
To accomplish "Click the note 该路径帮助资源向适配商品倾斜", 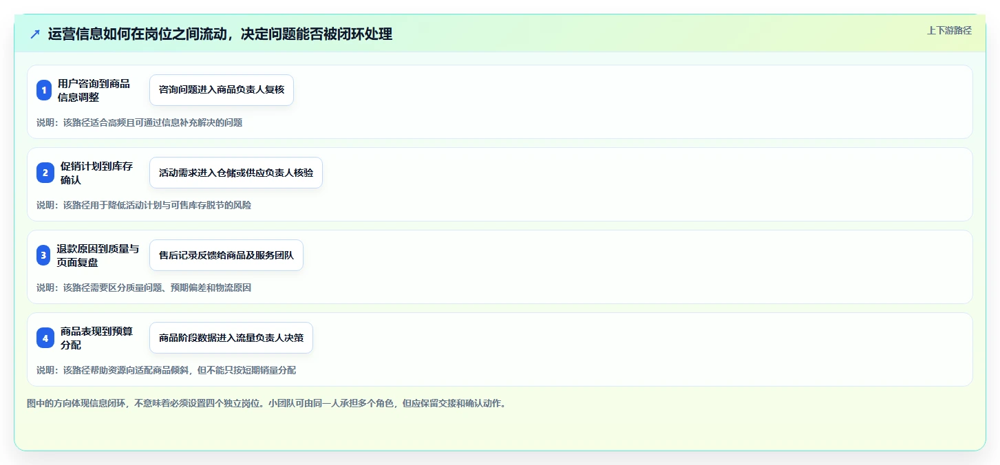I will click(x=127, y=370).
